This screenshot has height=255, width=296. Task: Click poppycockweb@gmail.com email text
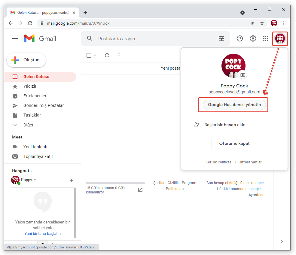tap(234, 92)
